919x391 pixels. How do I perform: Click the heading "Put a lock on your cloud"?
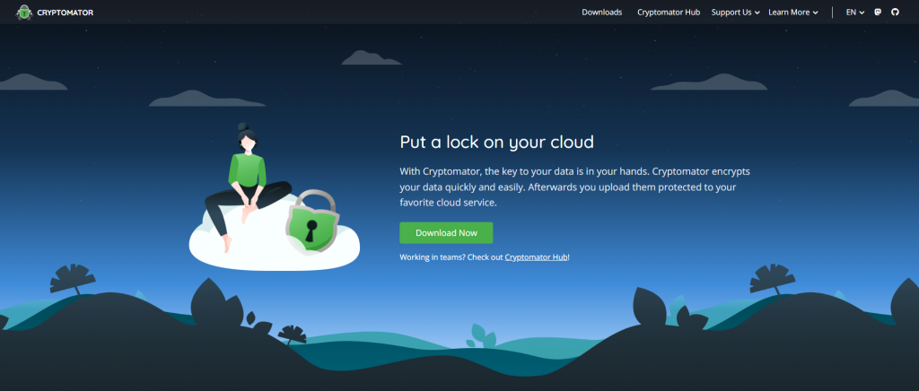coord(497,143)
